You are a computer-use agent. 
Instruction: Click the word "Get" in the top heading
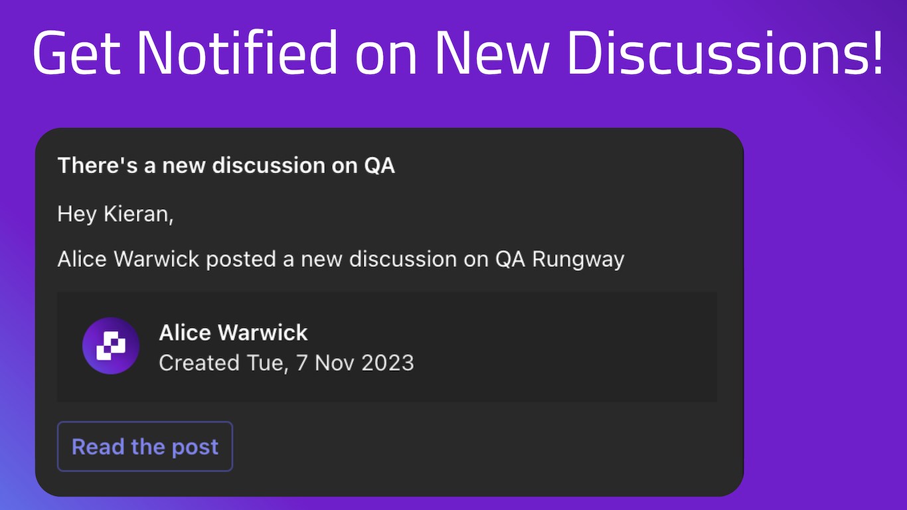click(76, 52)
